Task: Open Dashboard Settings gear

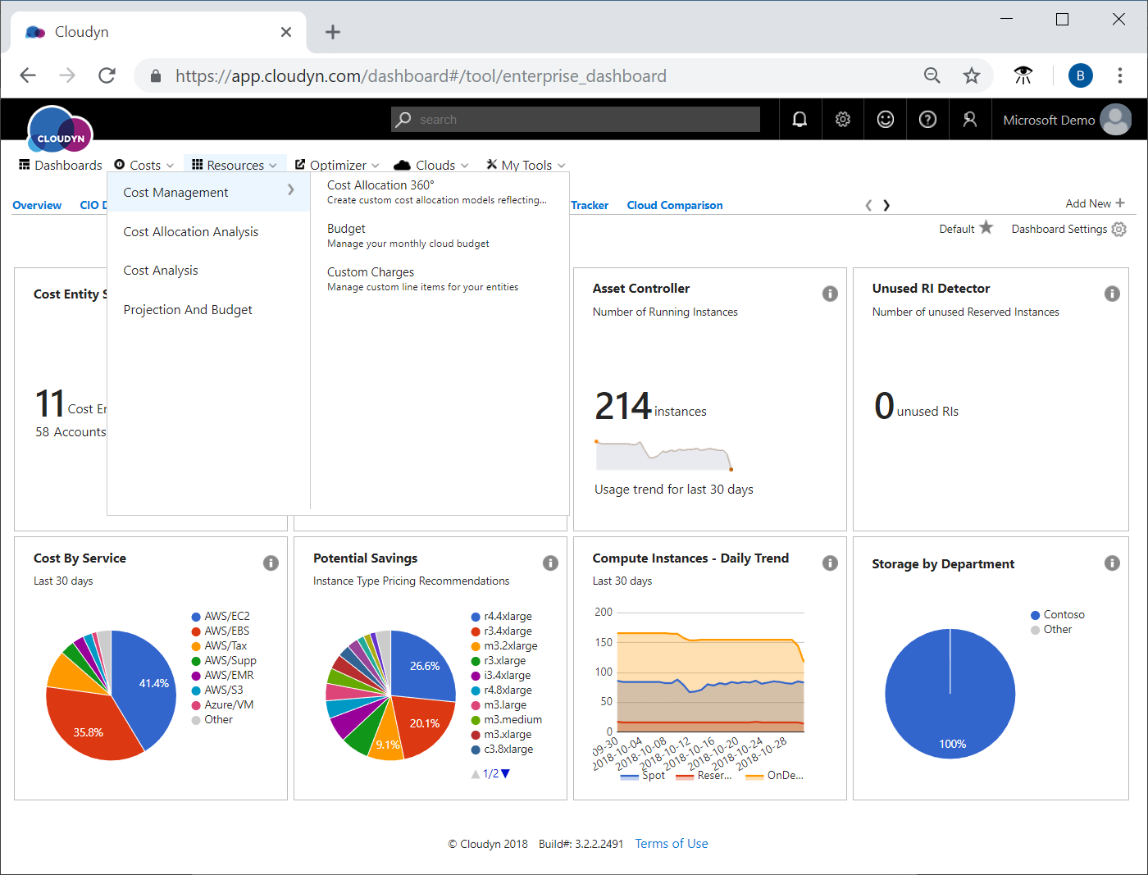Action: click(x=1118, y=229)
